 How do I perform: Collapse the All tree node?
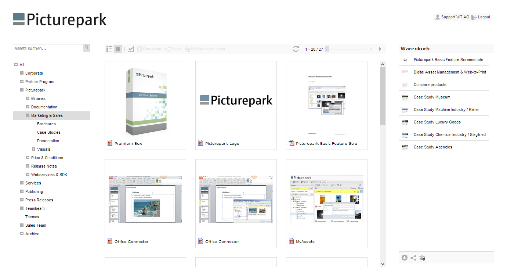(x=16, y=65)
